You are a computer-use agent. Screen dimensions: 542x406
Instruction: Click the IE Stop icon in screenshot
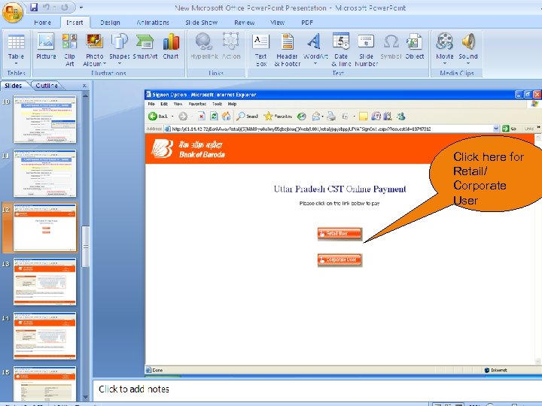[x=201, y=117]
